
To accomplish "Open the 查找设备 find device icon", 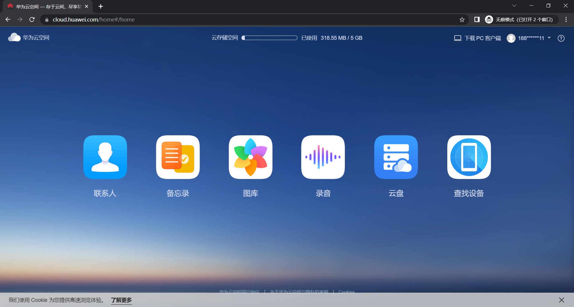I will pyautogui.click(x=469, y=157).
